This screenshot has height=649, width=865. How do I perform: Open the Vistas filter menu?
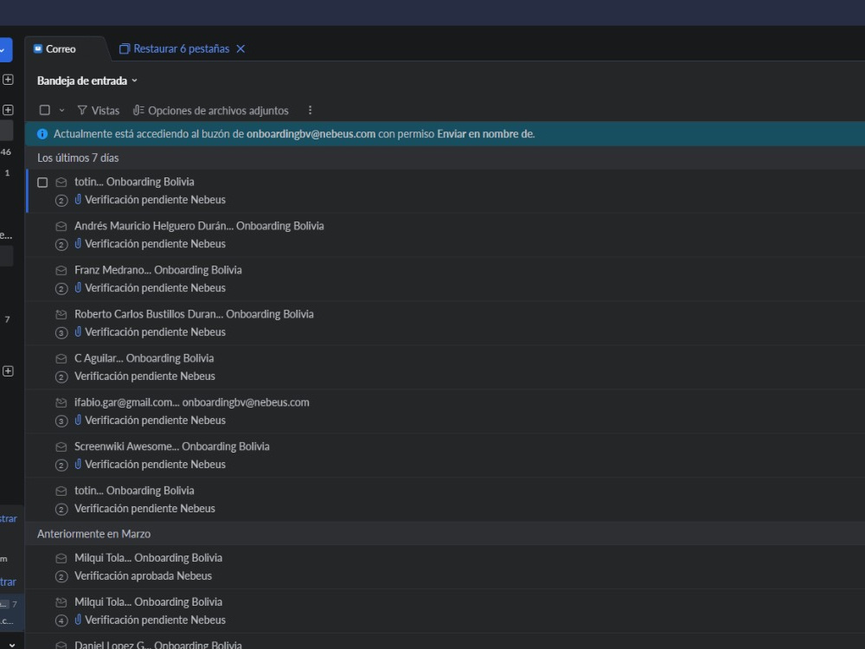click(99, 111)
